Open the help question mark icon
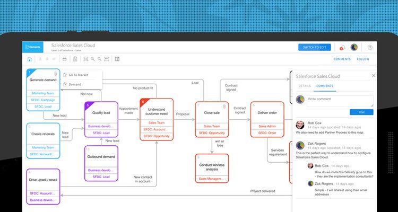 click(x=370, y=47)
